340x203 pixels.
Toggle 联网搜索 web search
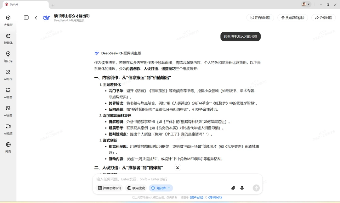tap(136, 188)
